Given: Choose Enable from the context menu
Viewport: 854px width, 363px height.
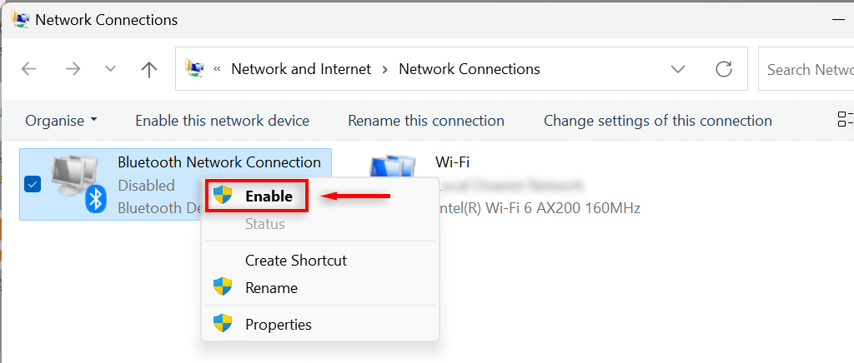Looking at the screenshot, I should coord(268,196).
